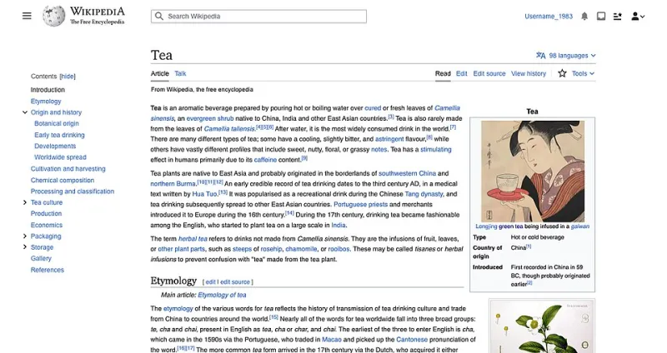Jump to Cultivation and harvesting
This screenshot has width=667, height=353.
68,169
